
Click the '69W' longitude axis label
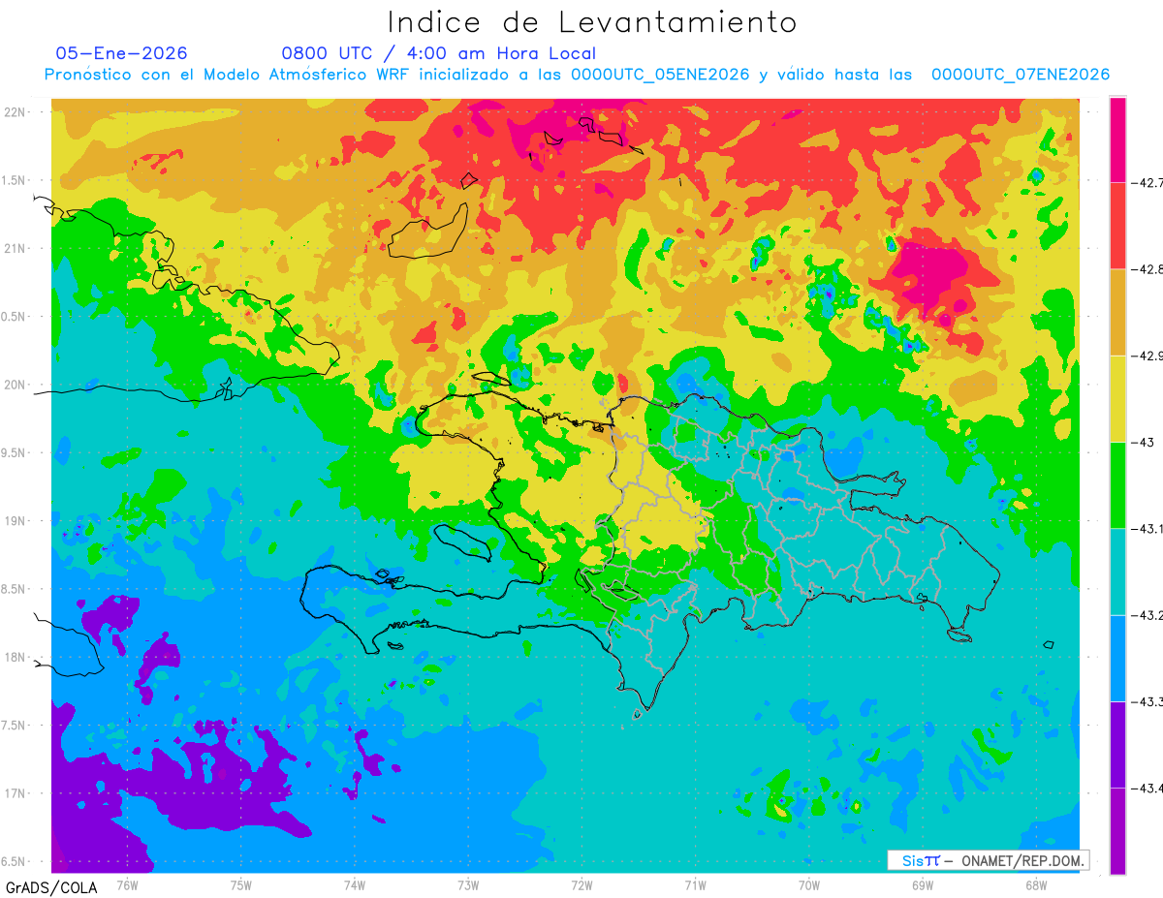coord(922,884)
